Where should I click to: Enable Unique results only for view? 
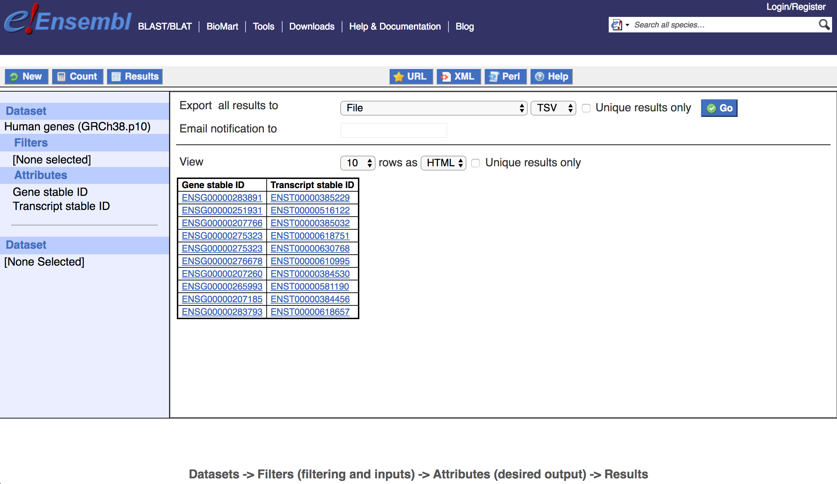[476, 163]
